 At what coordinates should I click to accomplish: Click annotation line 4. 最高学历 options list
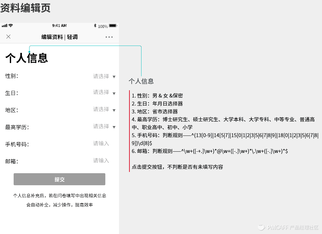tap(223, 123)
